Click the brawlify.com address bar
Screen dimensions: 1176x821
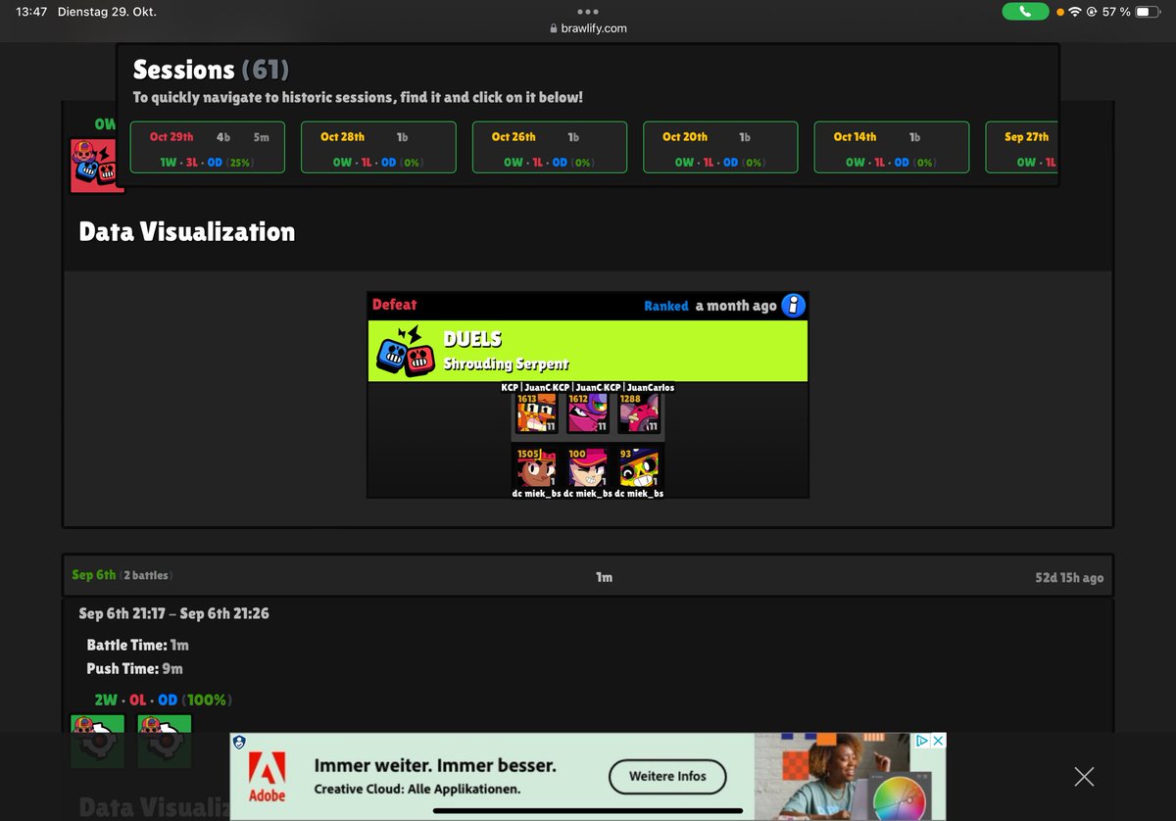(x=588, y=28)
